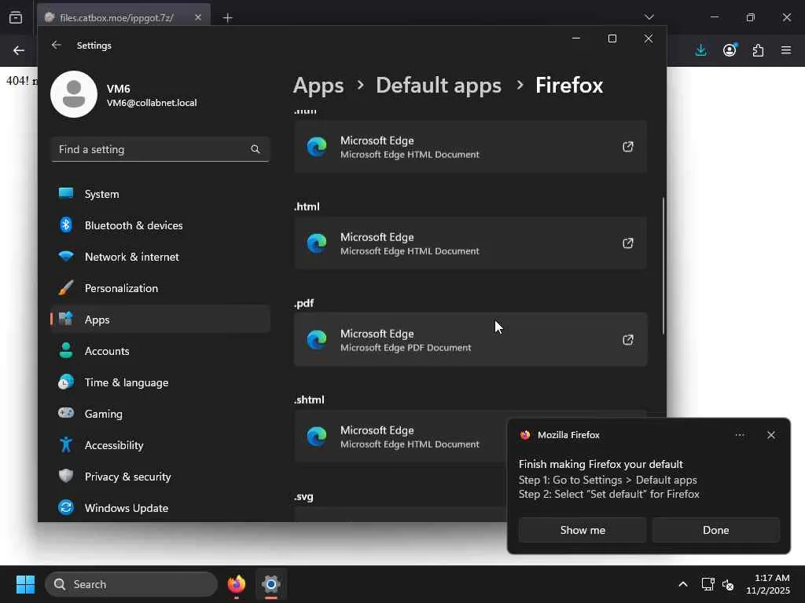Change default app for .pdf
Screen dimensions: 805x603
tap(470, 339)
